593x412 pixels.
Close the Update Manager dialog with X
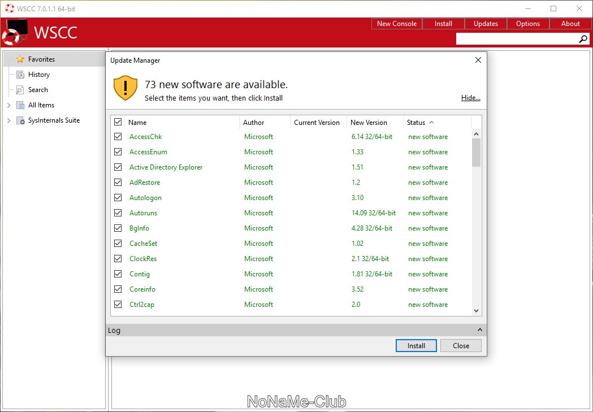(x=478, y=60)
